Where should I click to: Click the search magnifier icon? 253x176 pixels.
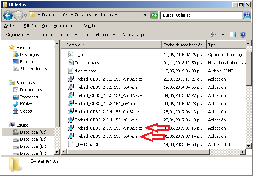pyautogui.click(x=247, y=15)
